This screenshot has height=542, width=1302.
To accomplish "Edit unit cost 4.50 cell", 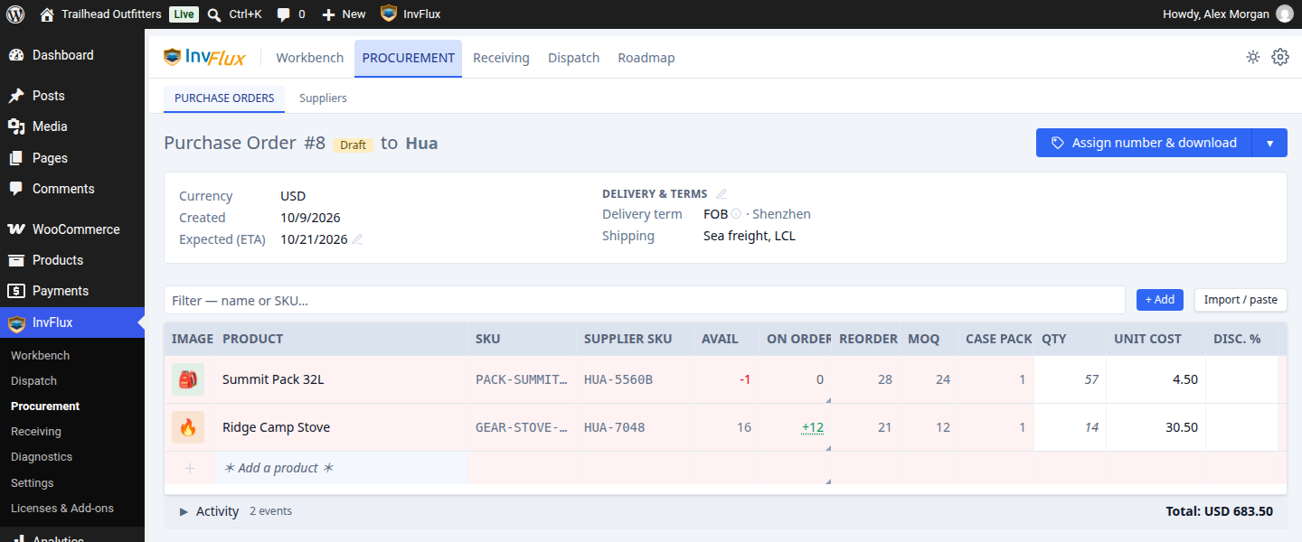I will 1156,379.
